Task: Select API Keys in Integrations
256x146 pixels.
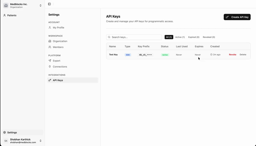Action: [73, 80]
